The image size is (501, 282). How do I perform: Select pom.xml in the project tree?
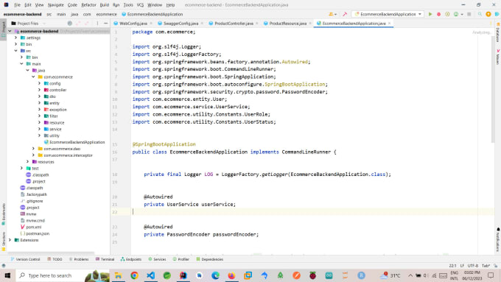click(x=31, y=227)
